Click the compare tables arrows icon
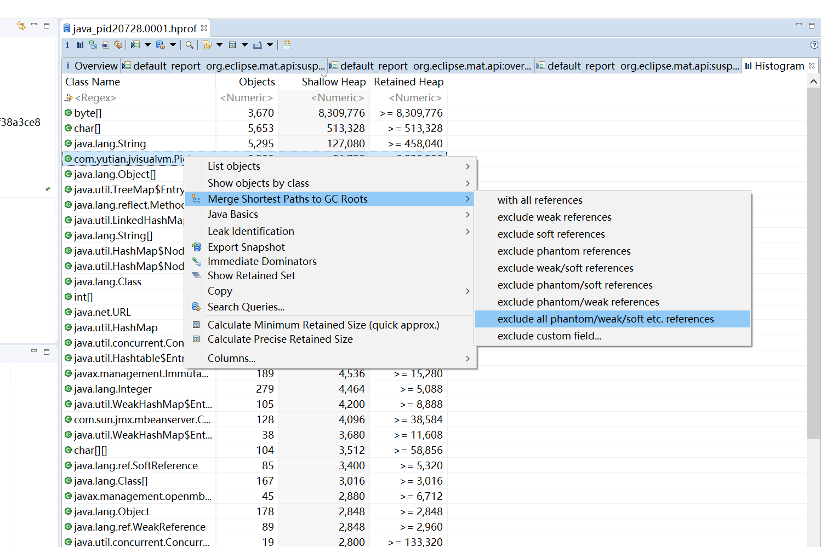821x547 pixels. (x=287, y=45)
